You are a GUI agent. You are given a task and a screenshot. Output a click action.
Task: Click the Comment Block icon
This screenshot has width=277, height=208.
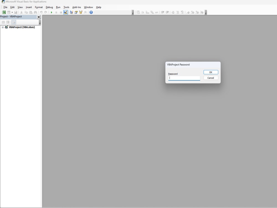click(178, 12)
